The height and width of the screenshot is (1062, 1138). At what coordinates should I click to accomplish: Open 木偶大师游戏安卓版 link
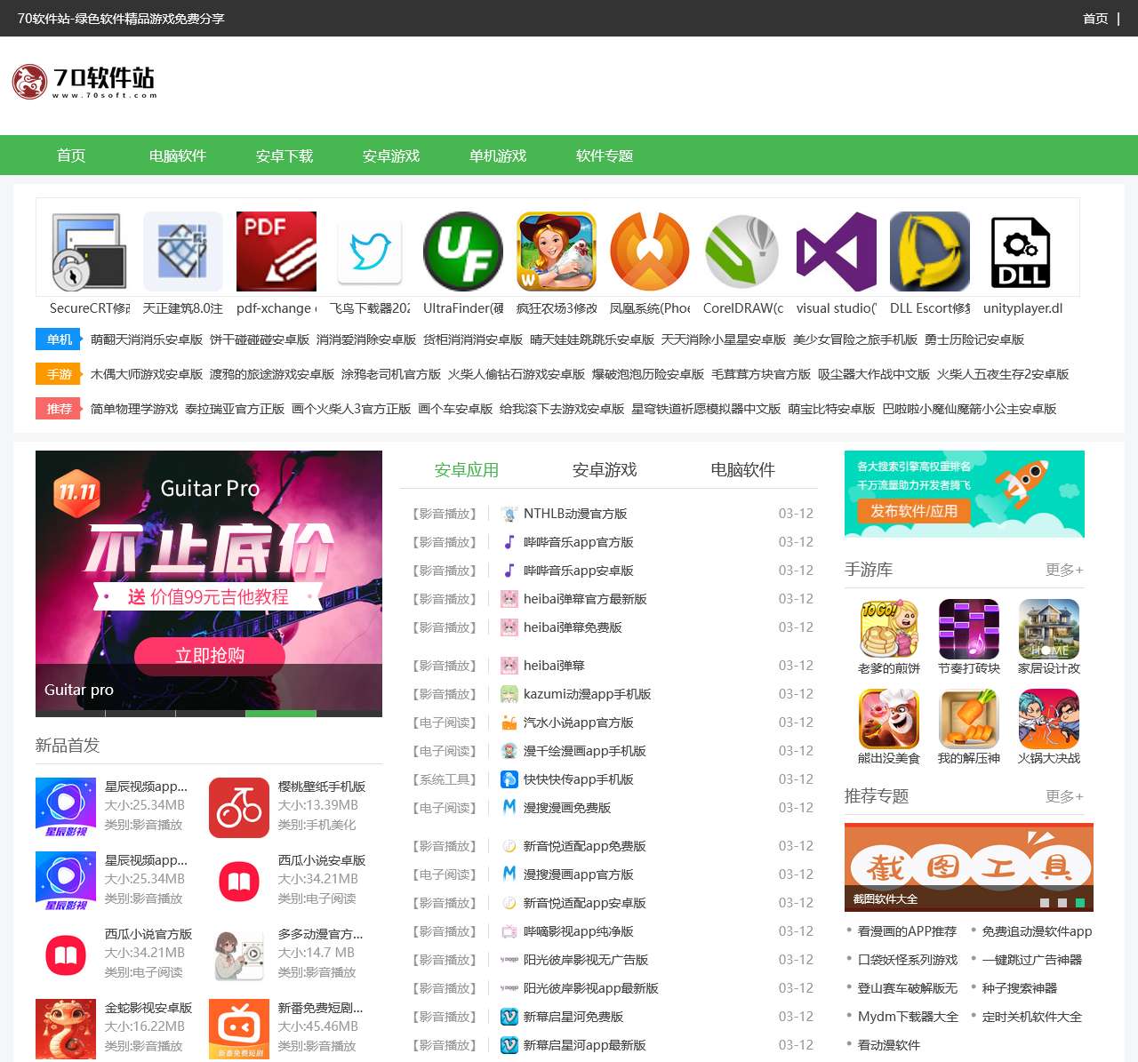147,374
